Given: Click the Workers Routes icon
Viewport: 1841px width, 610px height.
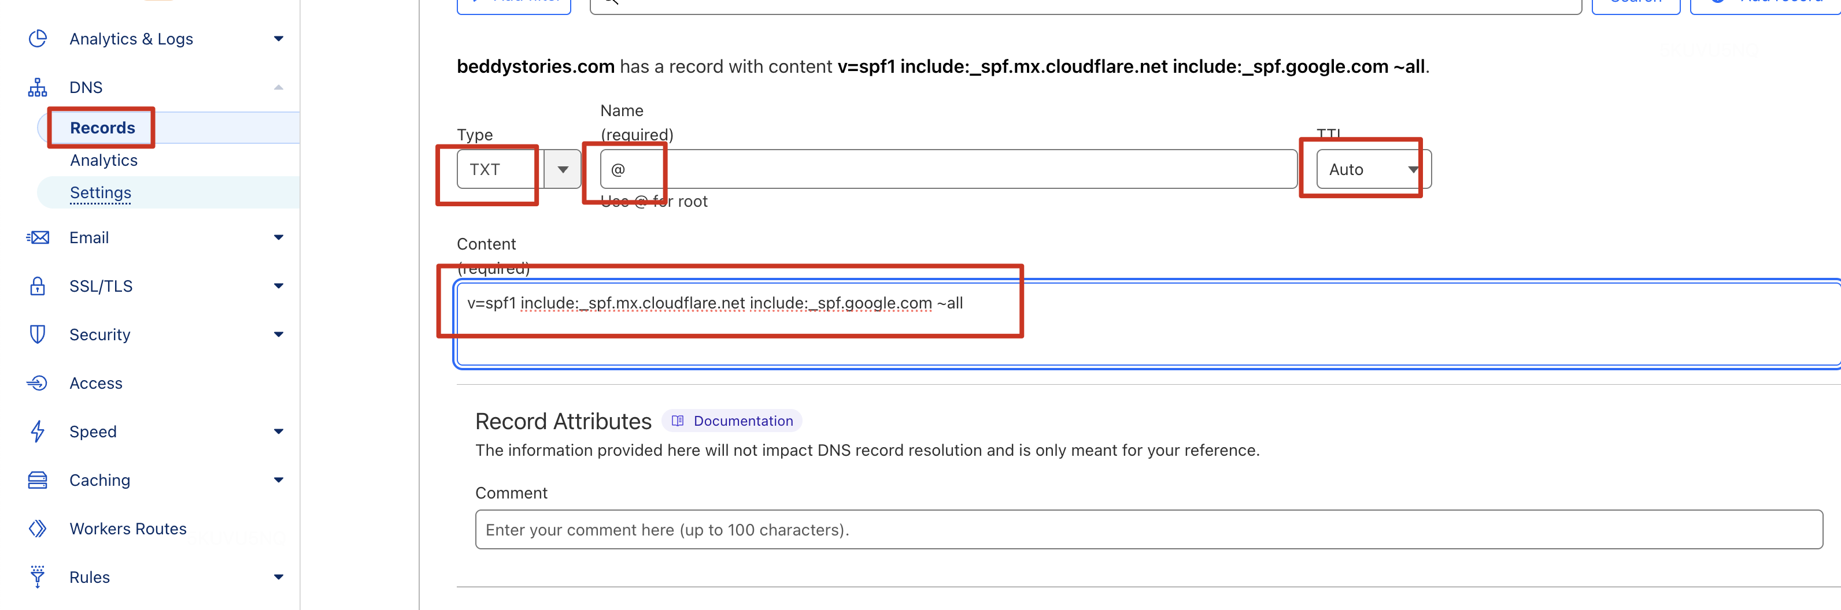Looking at the screenshot, I should [38, 529].
